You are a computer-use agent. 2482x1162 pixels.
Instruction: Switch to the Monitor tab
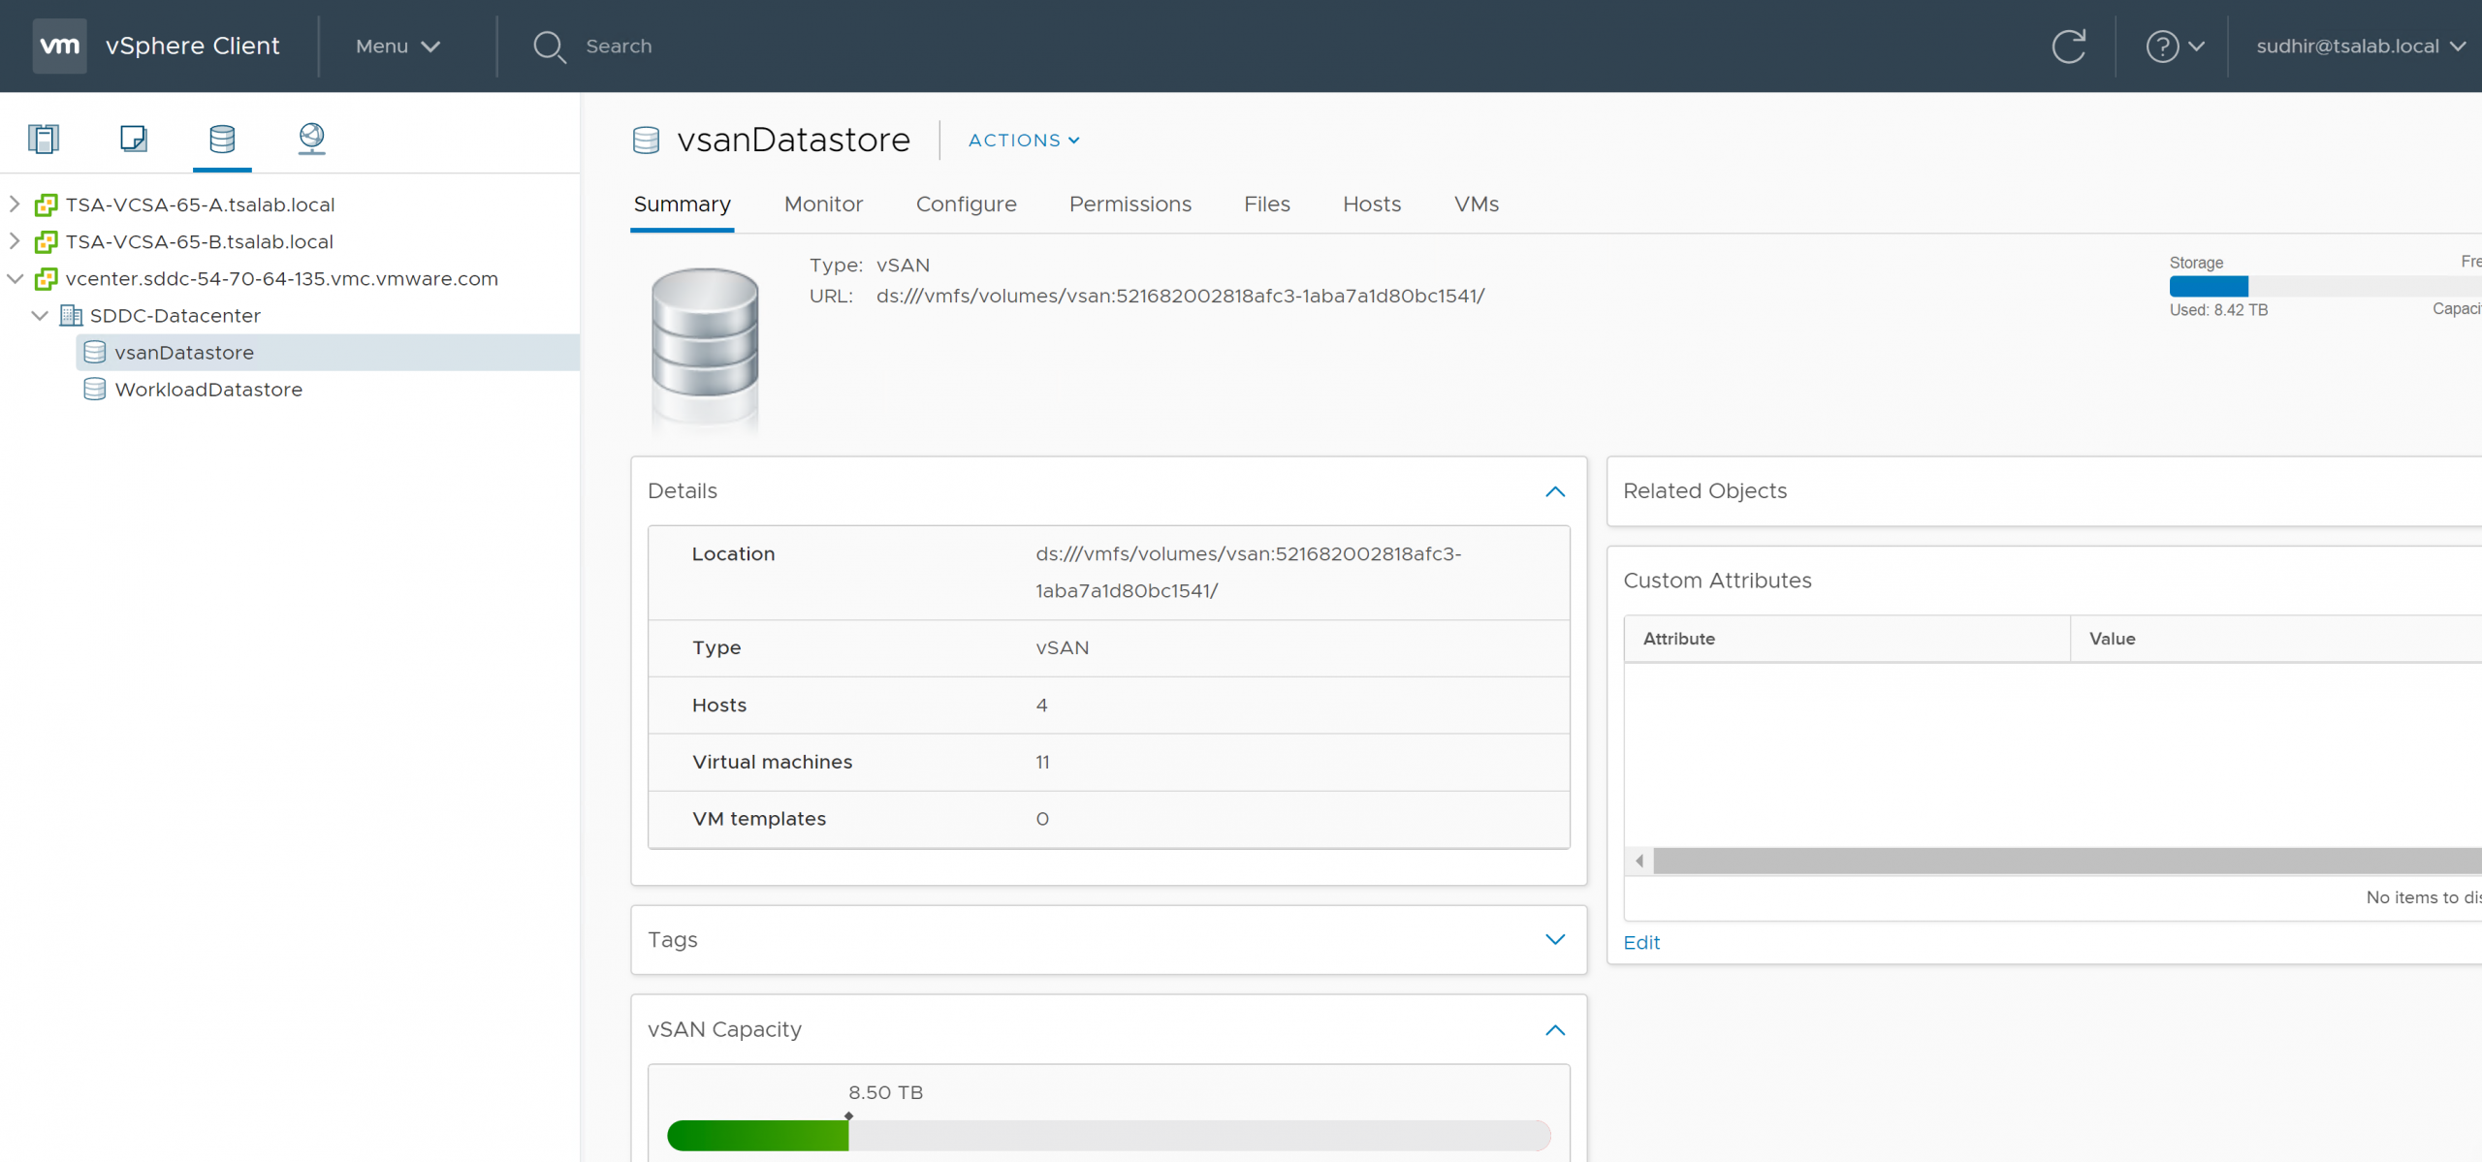tap(823, 204)
